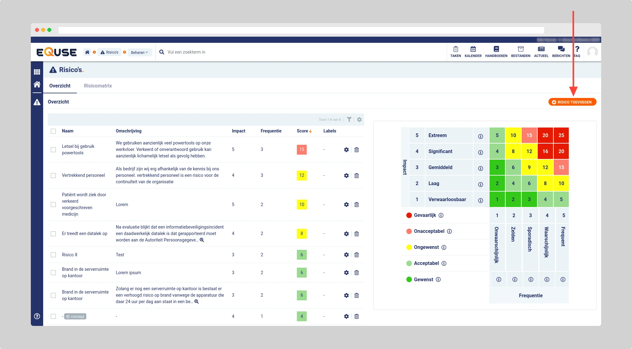Screen dimensions: 632x349
Task: Click the table filter funnel icon
Action: [349, 120]
